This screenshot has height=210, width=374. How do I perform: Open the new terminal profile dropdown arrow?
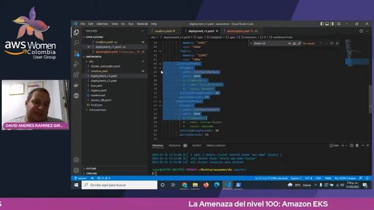pyautogui.click(x=346, y=145)
